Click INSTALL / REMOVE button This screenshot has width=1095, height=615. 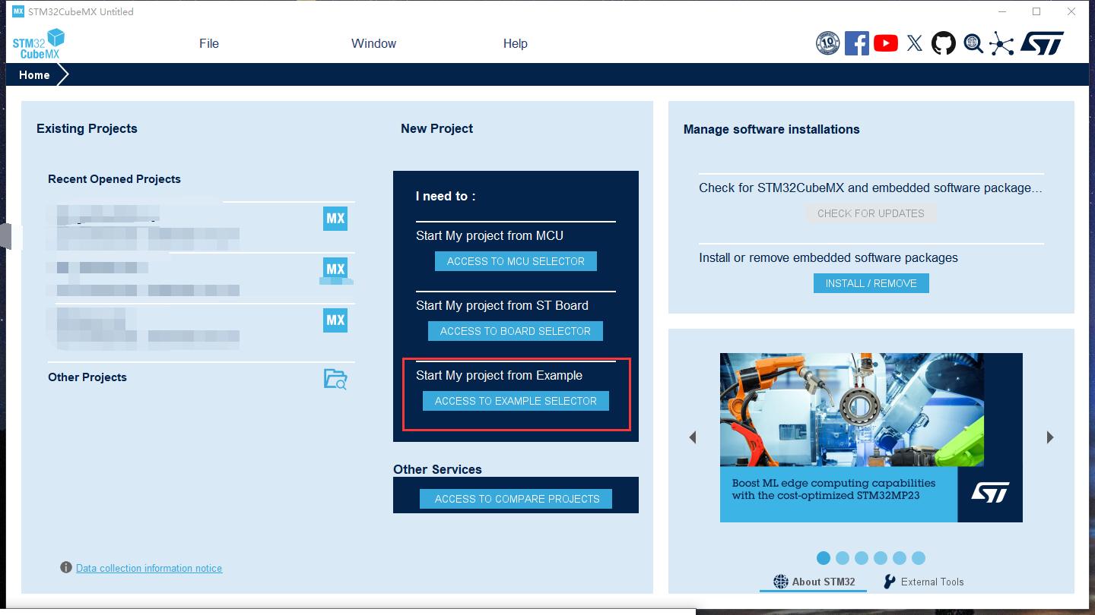click(x=871, y=283)
